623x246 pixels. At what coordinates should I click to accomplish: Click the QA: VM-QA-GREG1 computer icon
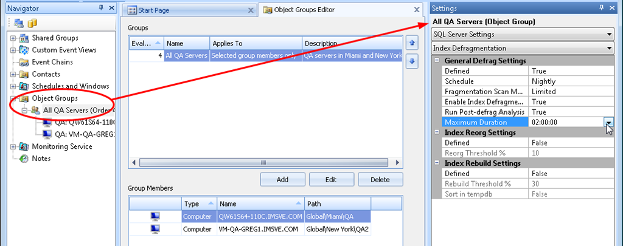47,134
